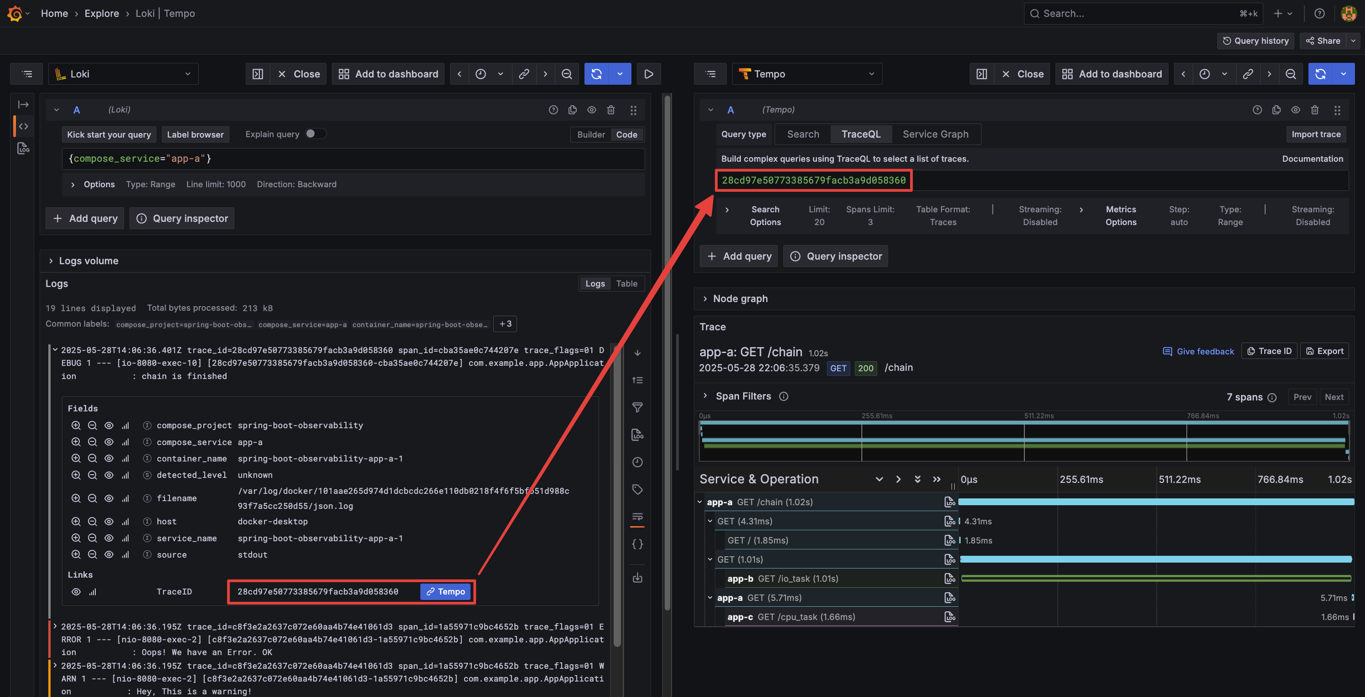Viewport: 1365px width, 697px height.
Task: Open Tempo content outline icon
Action: click(710, 74)
